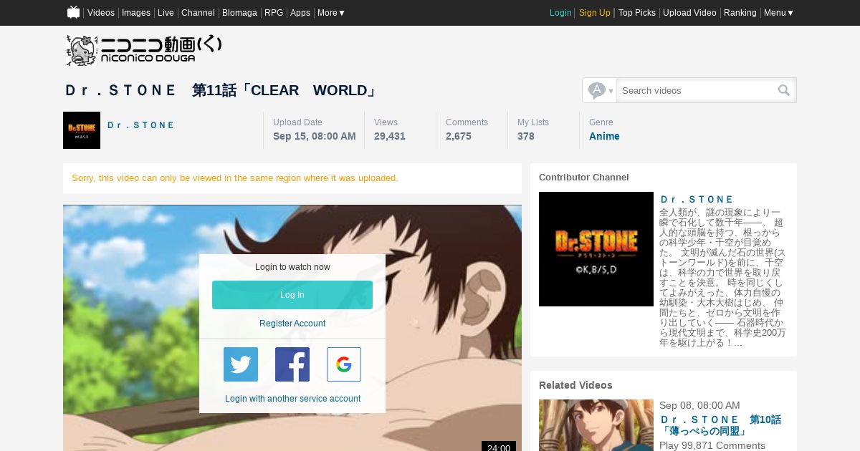Open Videos in the top navigation
Image resolution: width=860 pixels, height=451 pixels.
coord(101,13)
